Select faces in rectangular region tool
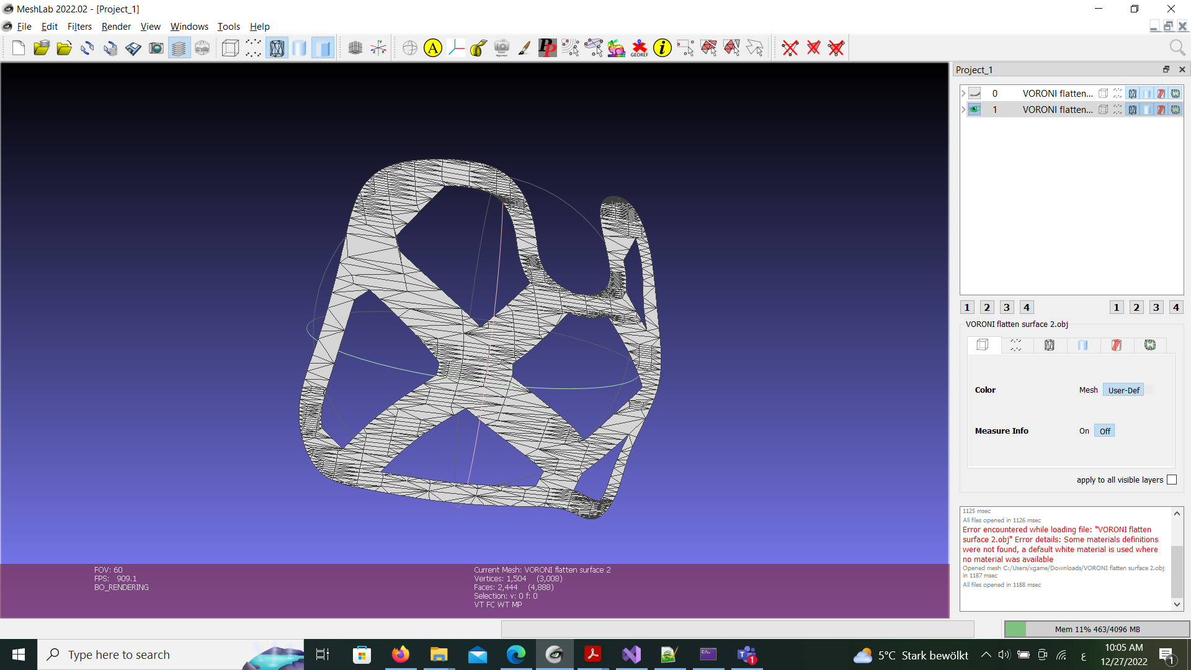 (x=708, y=48)
